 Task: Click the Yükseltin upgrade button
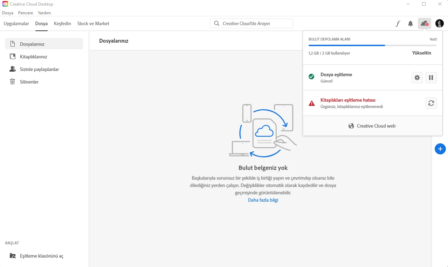422,53
